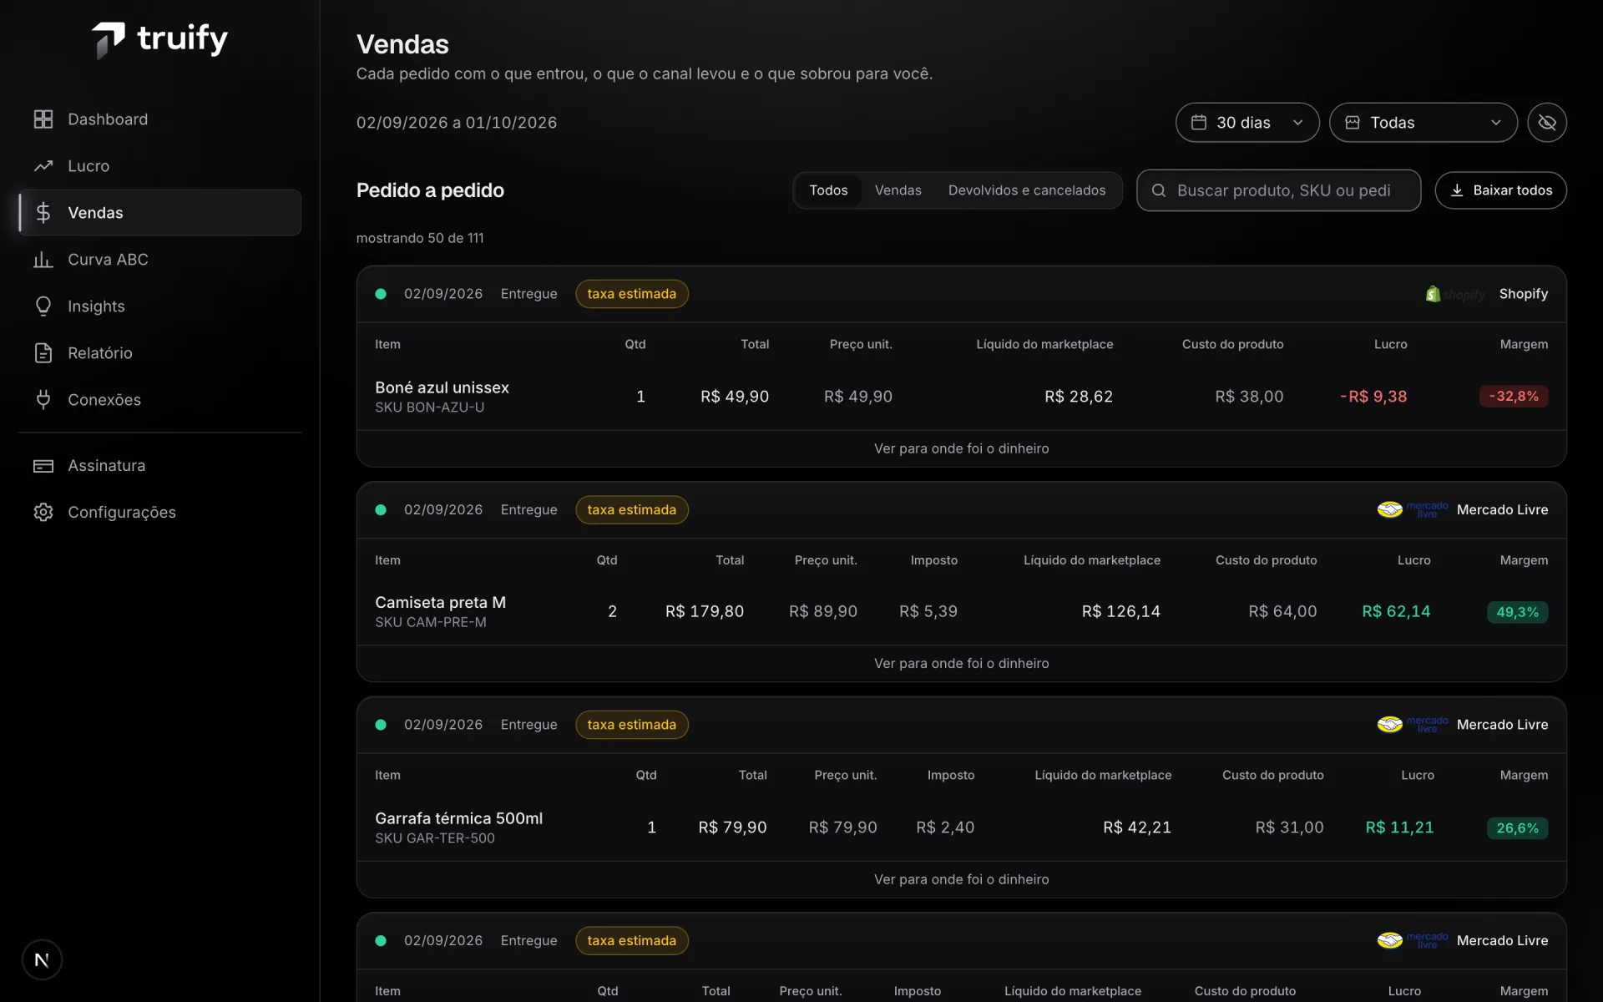Click the Lucro trend-line icon
The width and height of the screenshot is (1603, 1002).
pos(43,166)
